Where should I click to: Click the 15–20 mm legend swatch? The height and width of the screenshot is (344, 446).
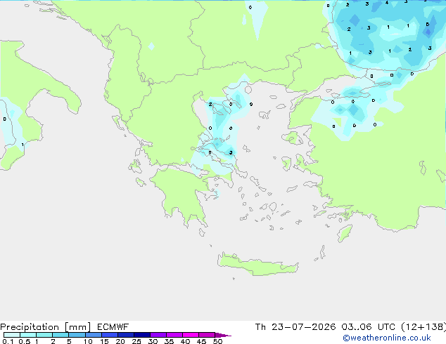coord(110,335)
